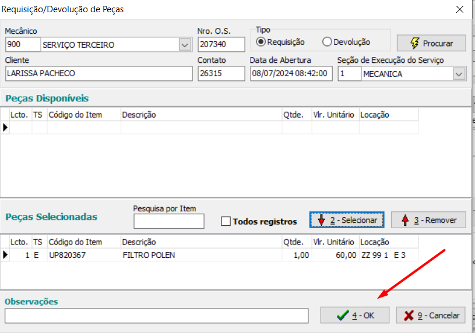Expand the Seção de Execução dropdown arrow

[x=459, y=74]
